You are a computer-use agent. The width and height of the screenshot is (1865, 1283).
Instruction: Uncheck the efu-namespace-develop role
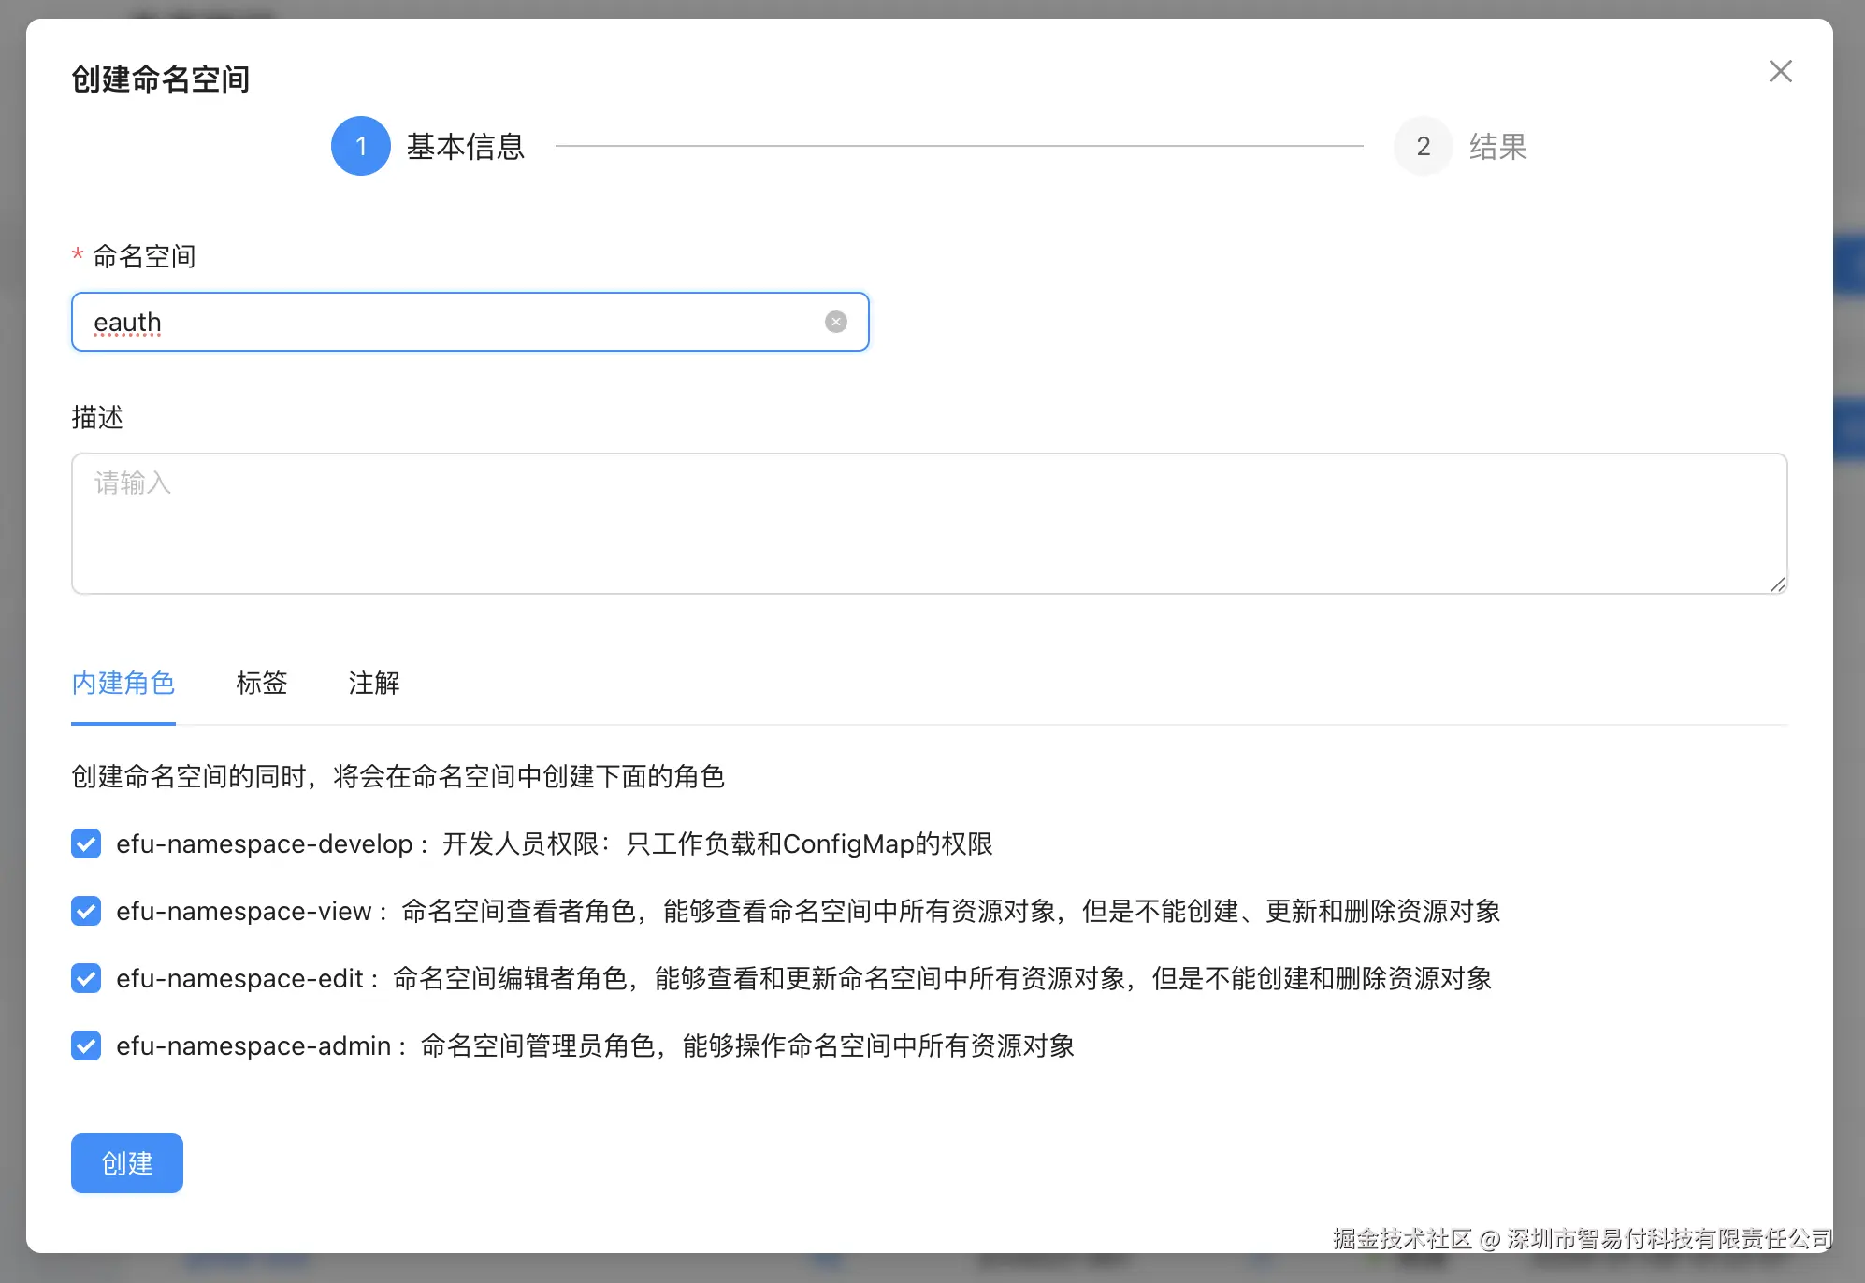85,844
